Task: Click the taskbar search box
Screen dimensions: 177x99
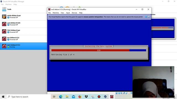Action: 29,97
